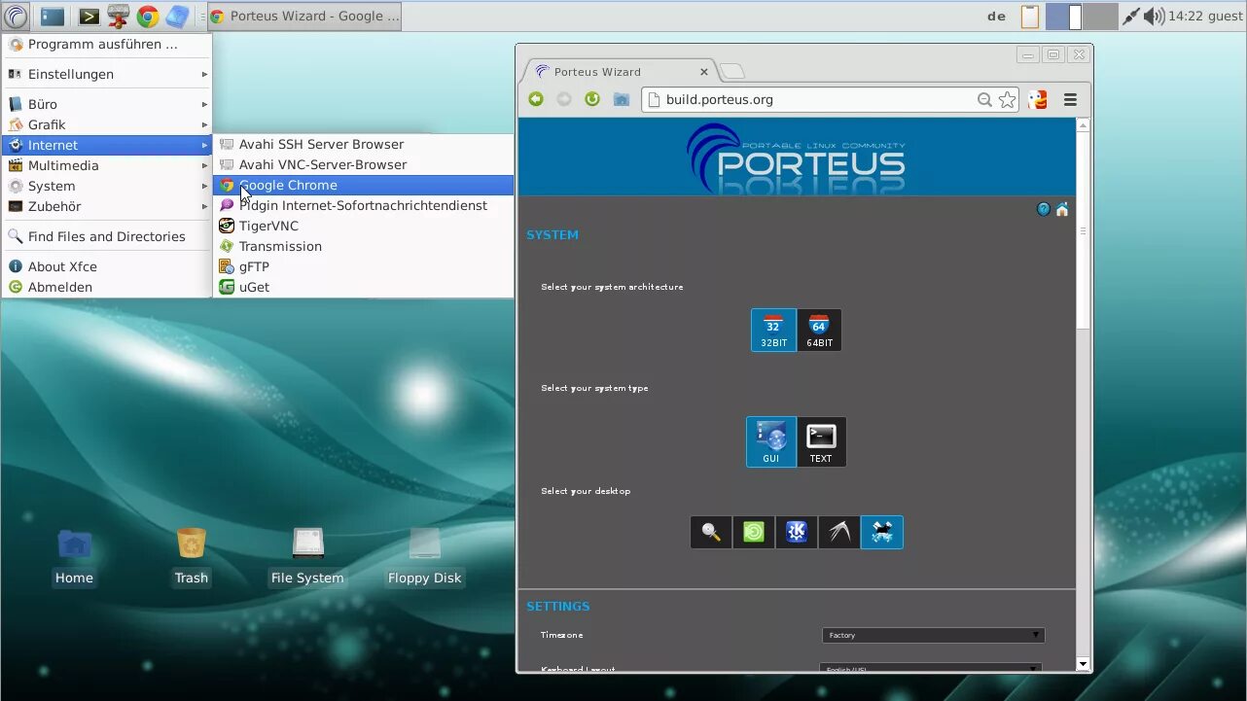Click the red extension icon in Chrome
This screenshot has width=1247, height=701.
(1038, 99)
